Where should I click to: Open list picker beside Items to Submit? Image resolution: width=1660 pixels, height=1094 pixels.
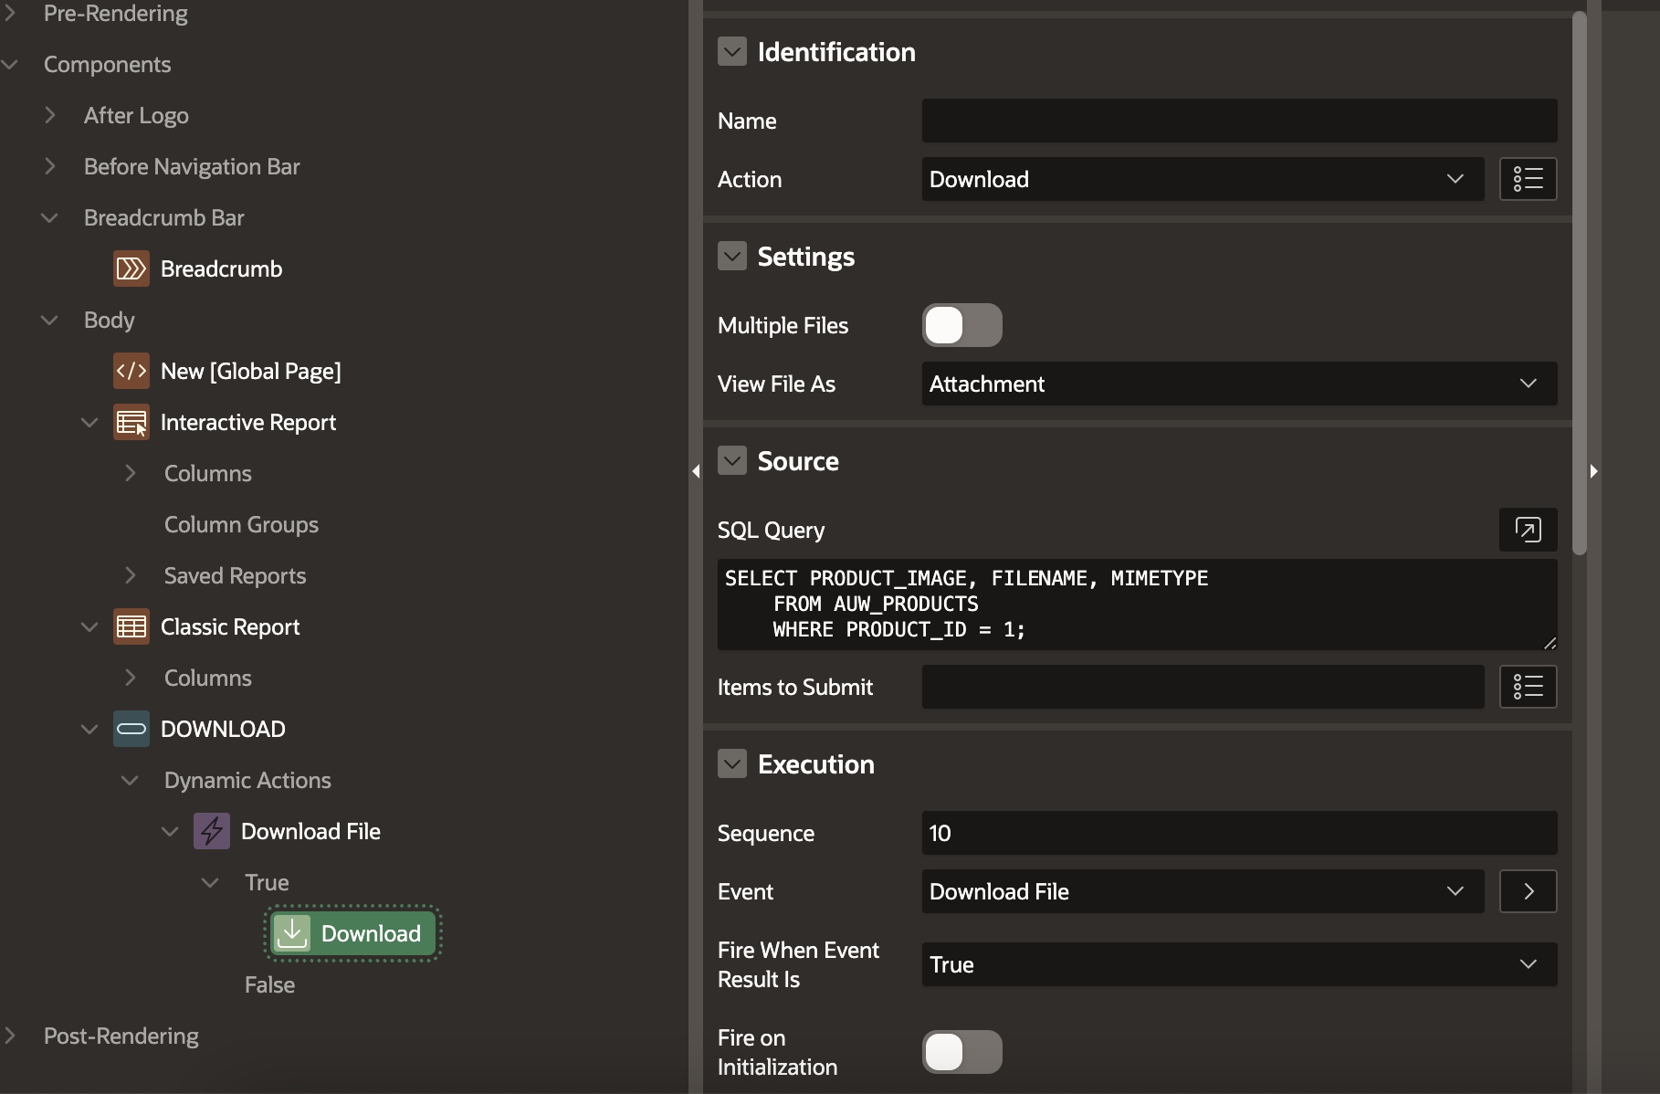tap(1528, 687)
